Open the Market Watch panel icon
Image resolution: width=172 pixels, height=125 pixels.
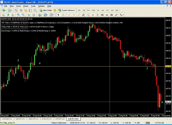tap(16, 10)
